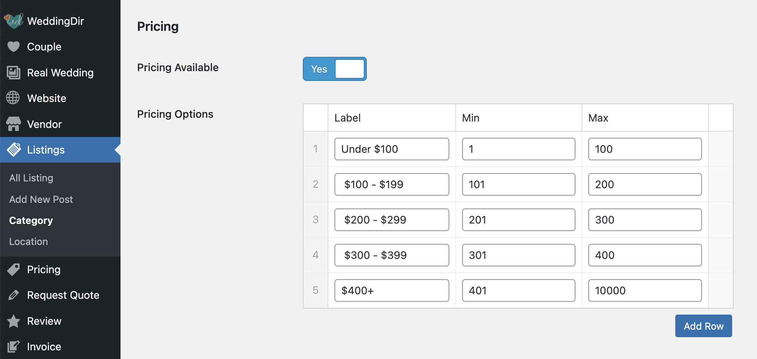757x359 pixels.
Task: Open the Category submenu item
Action: 31,221
